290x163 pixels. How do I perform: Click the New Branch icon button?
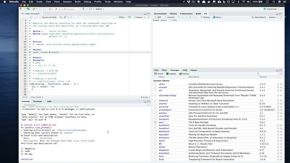(259, 17)
